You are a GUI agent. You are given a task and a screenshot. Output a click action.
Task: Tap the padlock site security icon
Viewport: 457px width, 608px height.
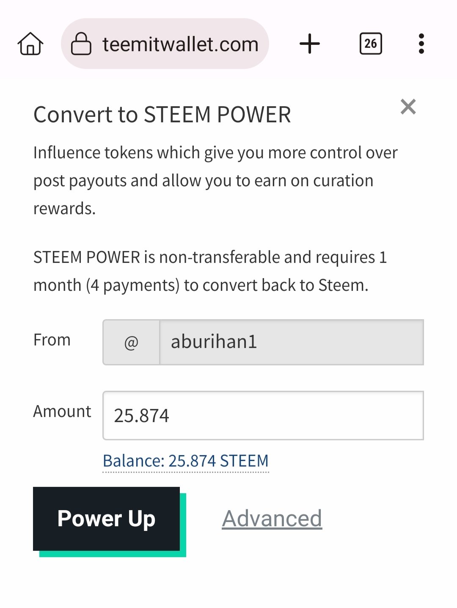click(x=81, y=44)
